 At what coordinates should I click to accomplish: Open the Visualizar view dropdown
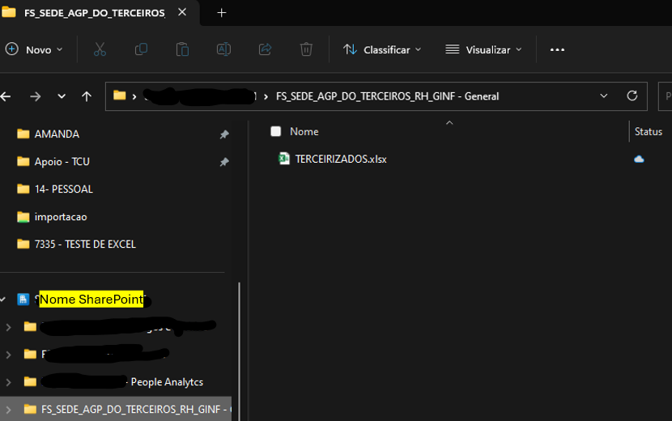pyautogui.click(x=483, y=49)
